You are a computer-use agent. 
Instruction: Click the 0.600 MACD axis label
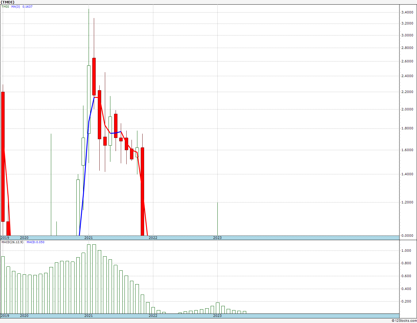(406, 276)
